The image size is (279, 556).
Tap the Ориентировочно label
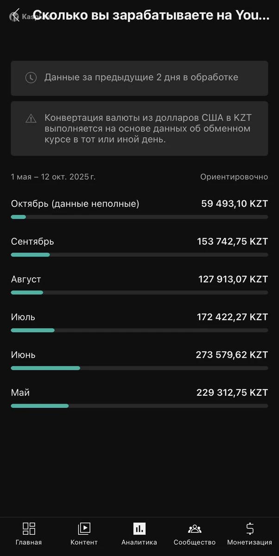coord(234,177)
